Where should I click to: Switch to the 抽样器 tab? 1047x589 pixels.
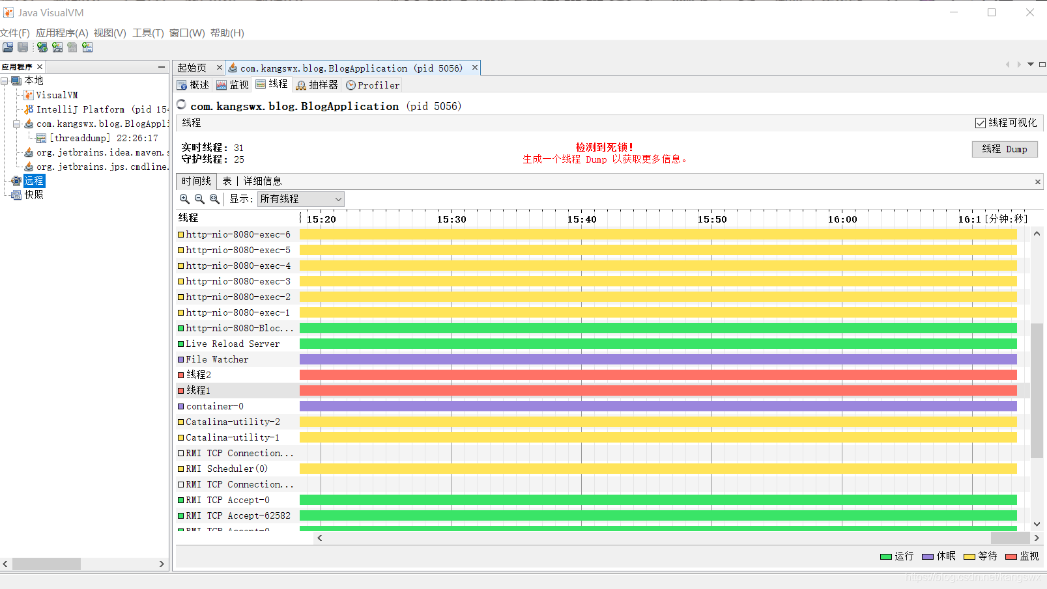point(317,85)
